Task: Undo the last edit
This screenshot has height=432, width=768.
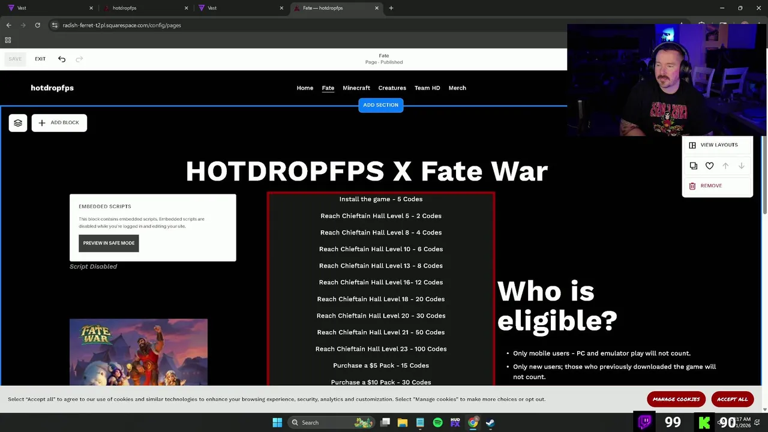Action: (x=62, y=59)
